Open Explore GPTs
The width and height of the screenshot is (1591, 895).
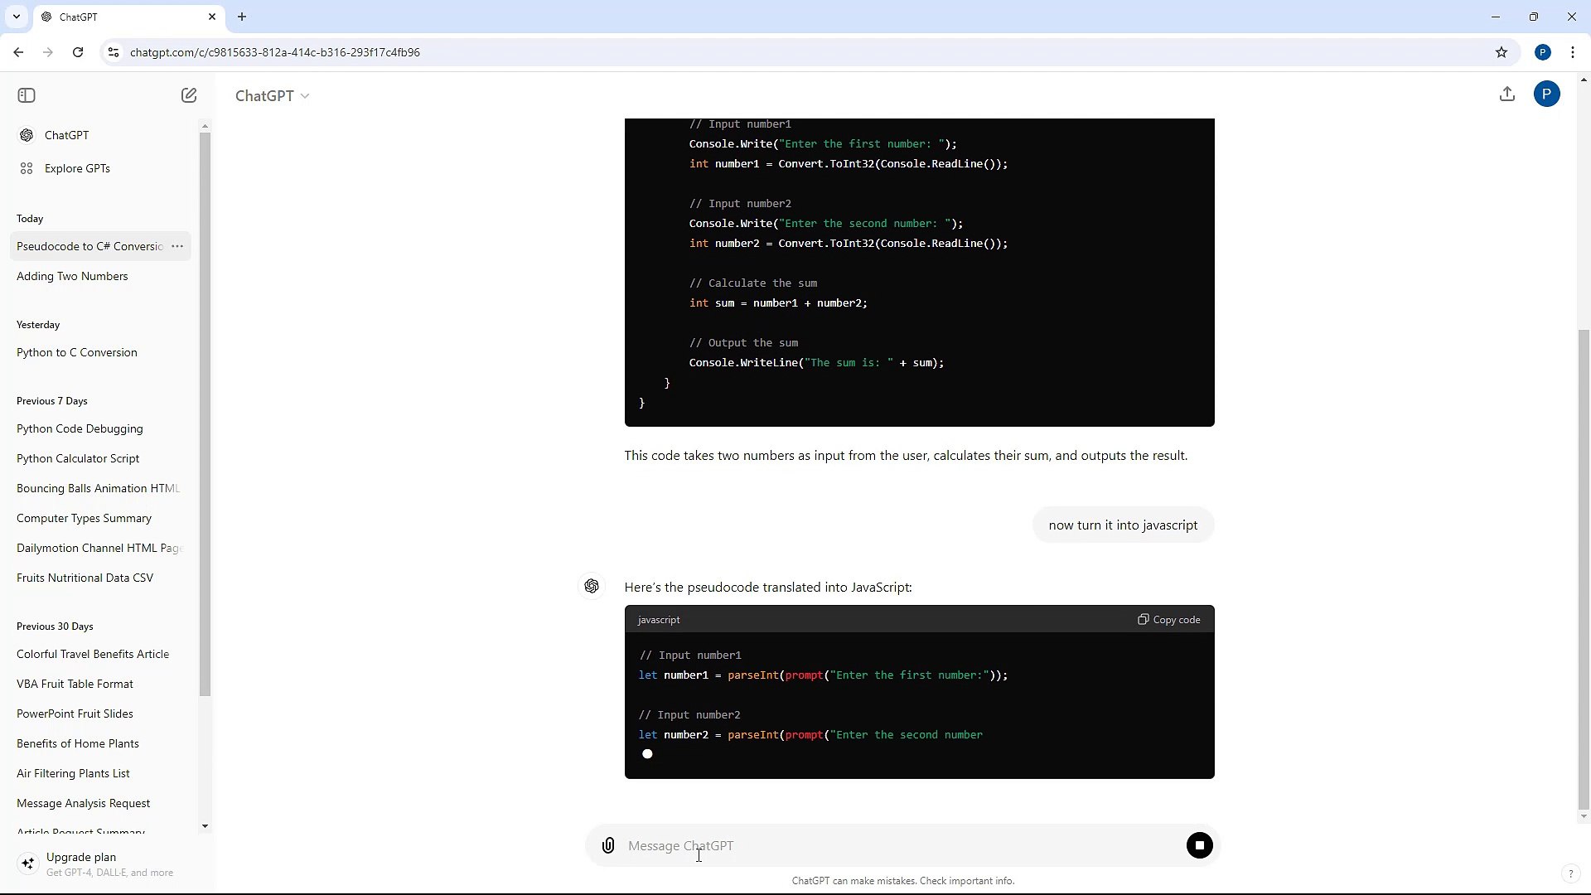77,168
